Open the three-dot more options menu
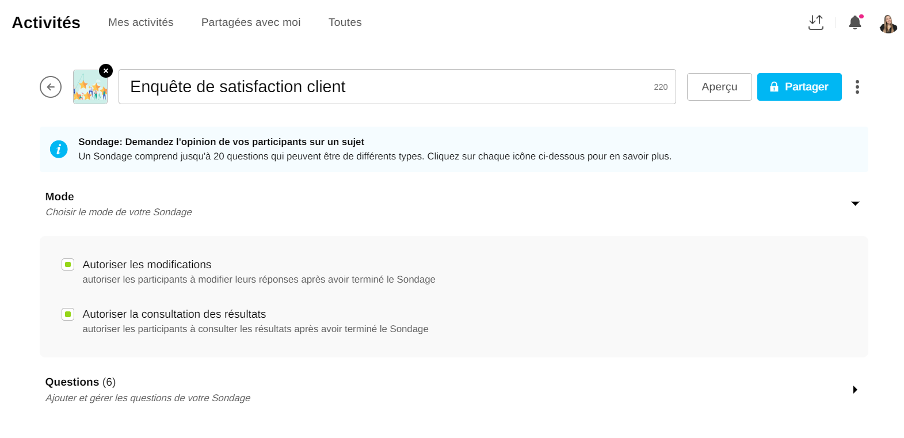Viewport: 904px width, 438px height. pyautogui.click(x=857, y=87)
